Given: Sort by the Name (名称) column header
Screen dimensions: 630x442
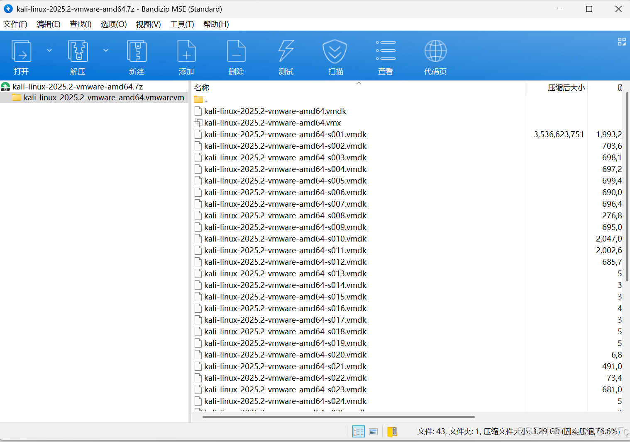Looking at the screenshot, I should pos(202,87).
